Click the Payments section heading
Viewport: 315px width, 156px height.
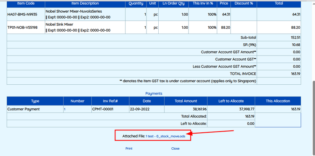tap(154, 93)
